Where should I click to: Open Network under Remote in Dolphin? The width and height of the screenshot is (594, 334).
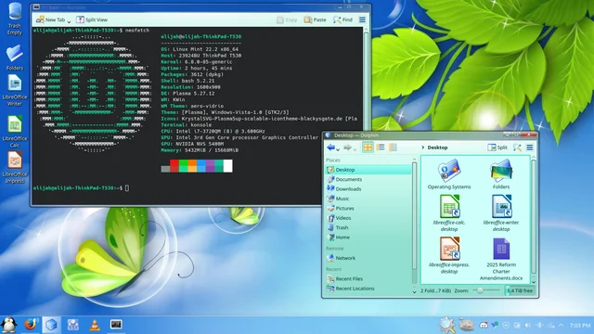(x=368, y=258)
